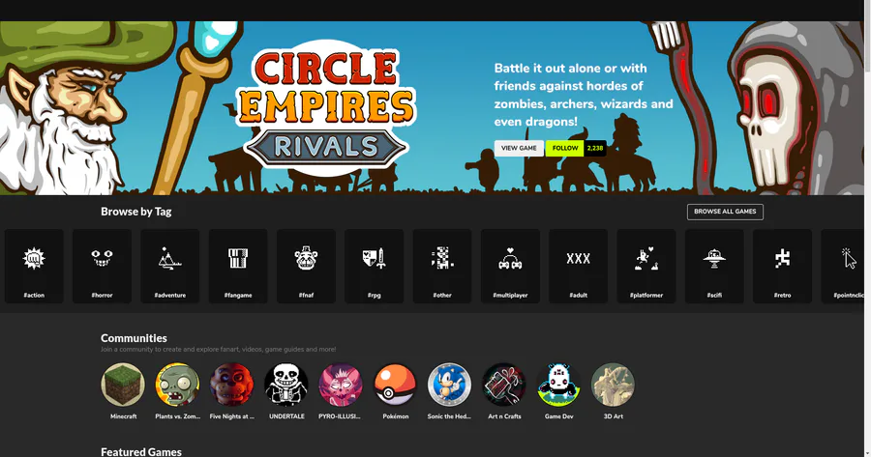Open the #fnaf tag tile

tap(306, 267)
